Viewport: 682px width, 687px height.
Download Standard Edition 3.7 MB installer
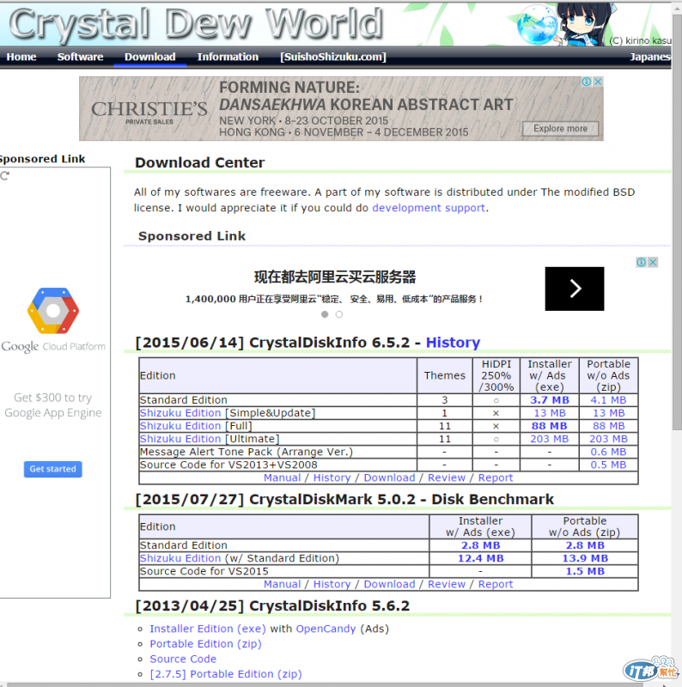coord(549,400)
